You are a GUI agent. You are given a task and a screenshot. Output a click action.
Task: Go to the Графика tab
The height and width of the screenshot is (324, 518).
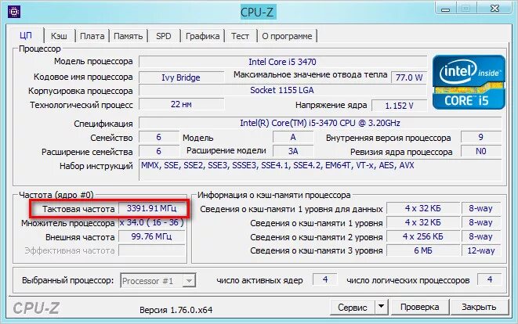202,36
